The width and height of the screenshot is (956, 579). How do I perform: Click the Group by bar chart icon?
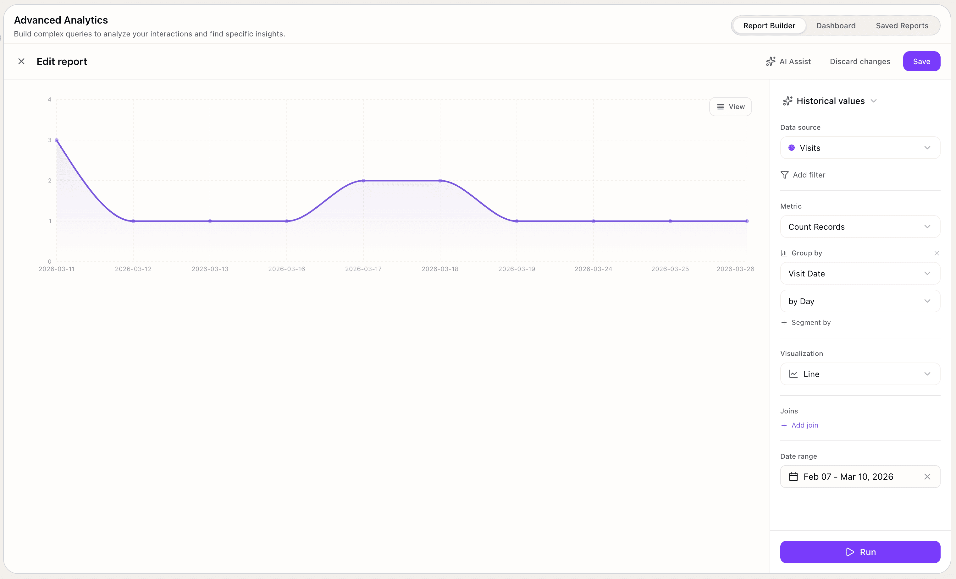[784, 253]
